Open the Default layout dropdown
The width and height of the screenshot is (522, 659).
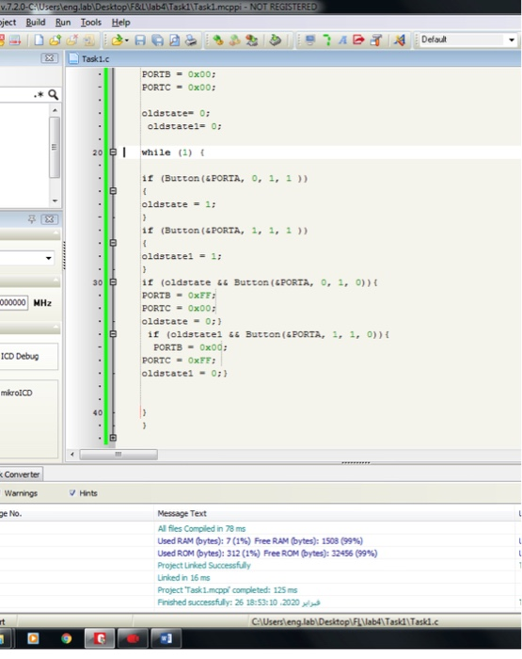[x=512, y=40]
